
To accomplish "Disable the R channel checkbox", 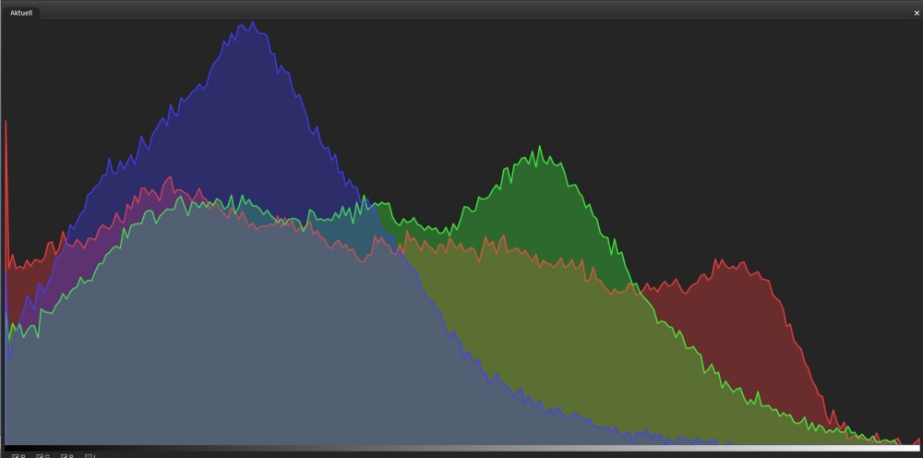I will (x=16, y=456).
